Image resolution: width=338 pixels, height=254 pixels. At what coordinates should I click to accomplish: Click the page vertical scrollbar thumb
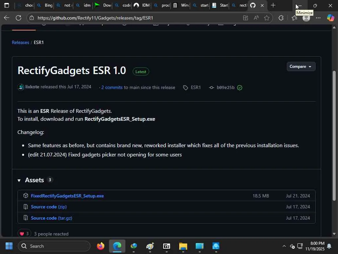[334, 136]
